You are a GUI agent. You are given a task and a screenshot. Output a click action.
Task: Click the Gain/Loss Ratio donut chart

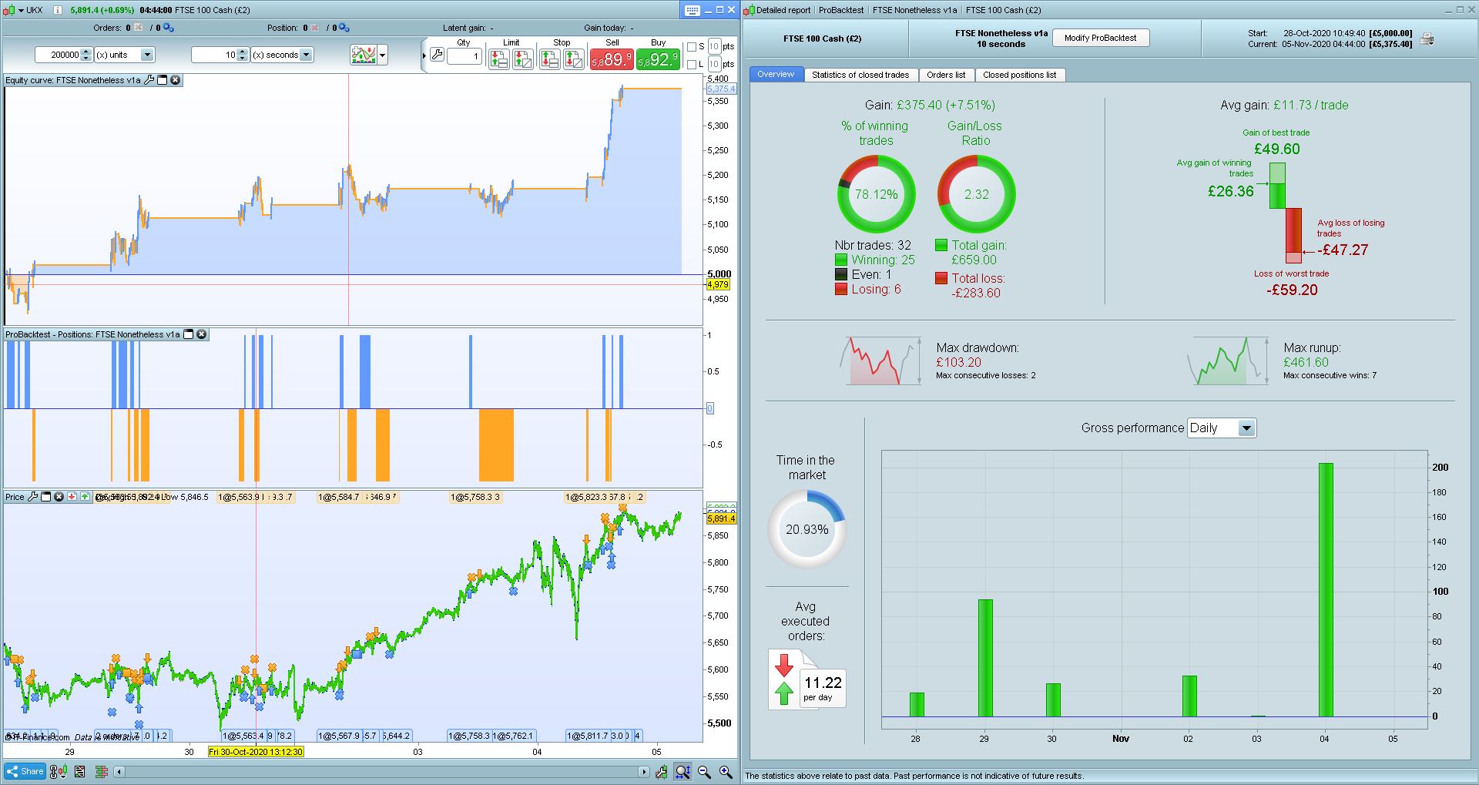(976, 194)
